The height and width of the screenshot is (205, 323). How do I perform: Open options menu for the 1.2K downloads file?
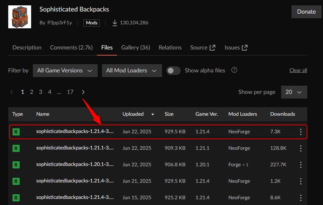(x=301, y=181)
